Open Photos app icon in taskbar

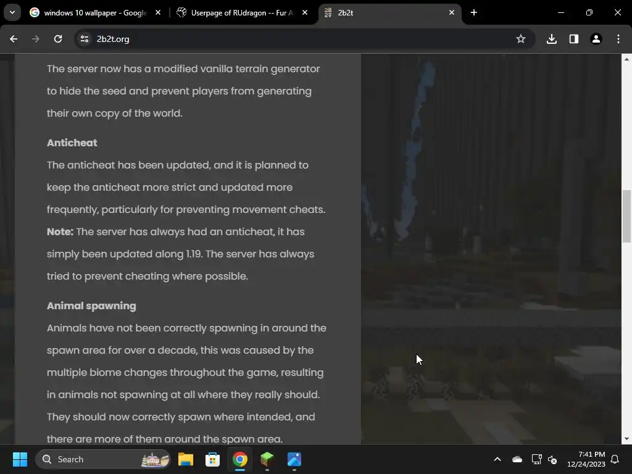click(x=294, y=459)
